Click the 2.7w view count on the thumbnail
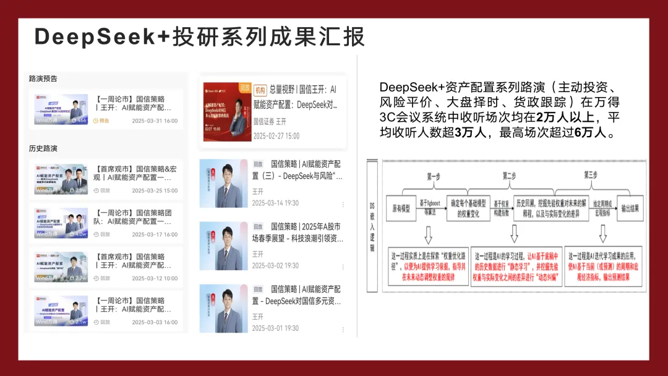The width and height of the screenshot is (668, 376). pyautogui.click(x=79, y=278)
